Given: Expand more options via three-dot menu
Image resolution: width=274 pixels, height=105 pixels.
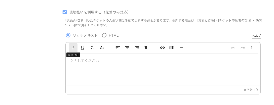Looking at the screenshot, I should [x=252, y=48].
